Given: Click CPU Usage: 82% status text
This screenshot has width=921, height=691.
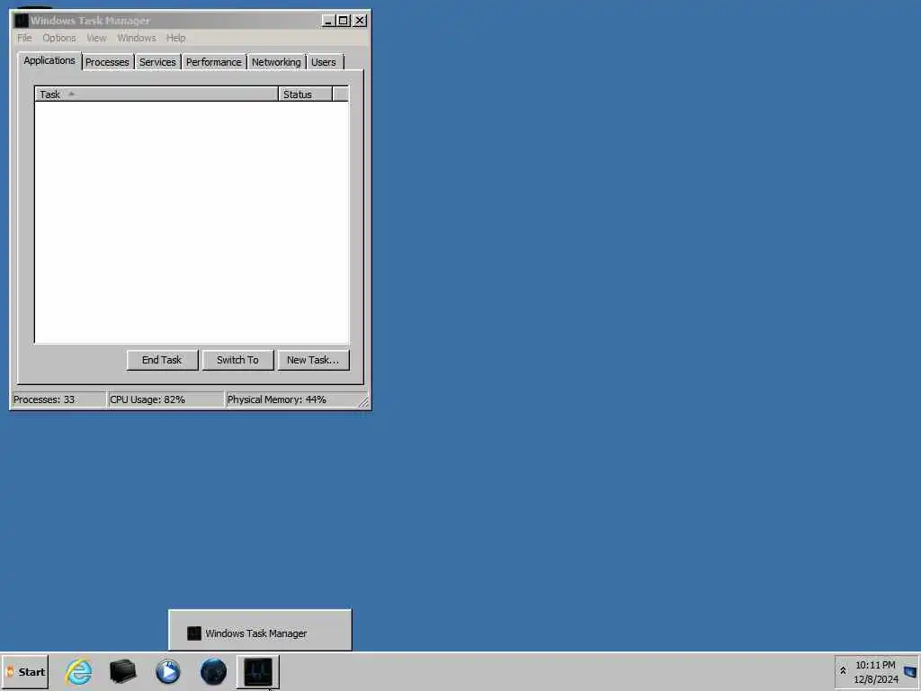Looking at the screenshot, I should [148, 399].
